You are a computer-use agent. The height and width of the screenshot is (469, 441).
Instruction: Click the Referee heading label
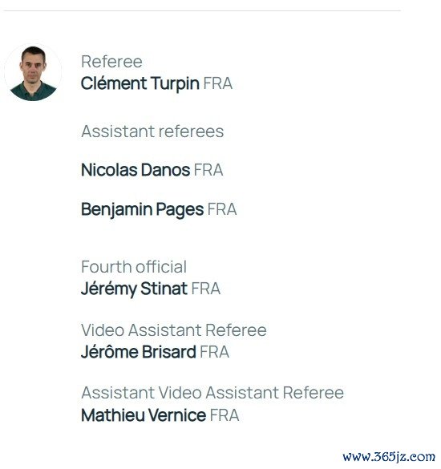tap(111, 62)
